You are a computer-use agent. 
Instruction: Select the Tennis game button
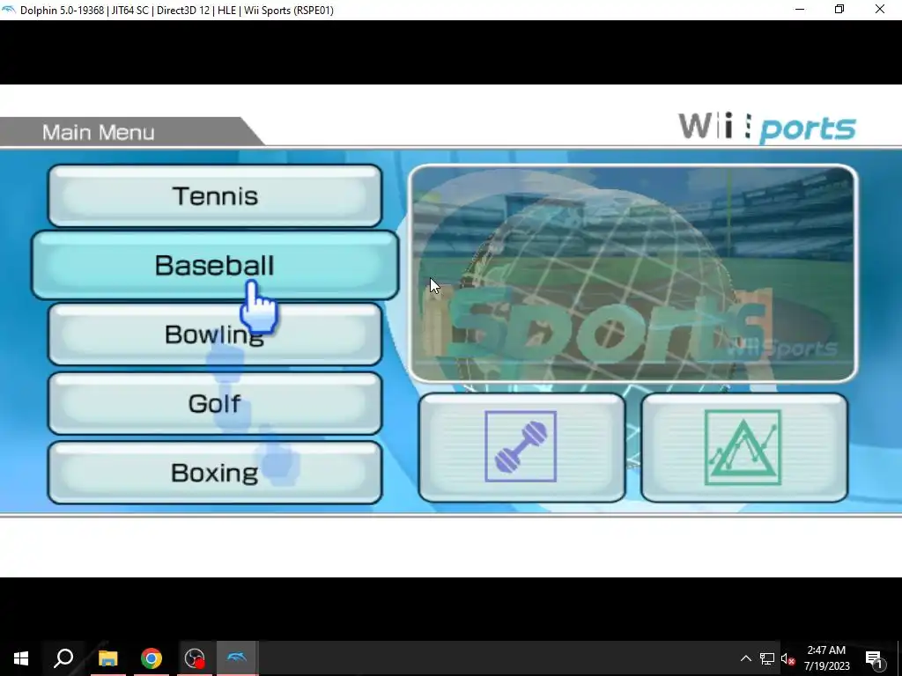[215, 195]
